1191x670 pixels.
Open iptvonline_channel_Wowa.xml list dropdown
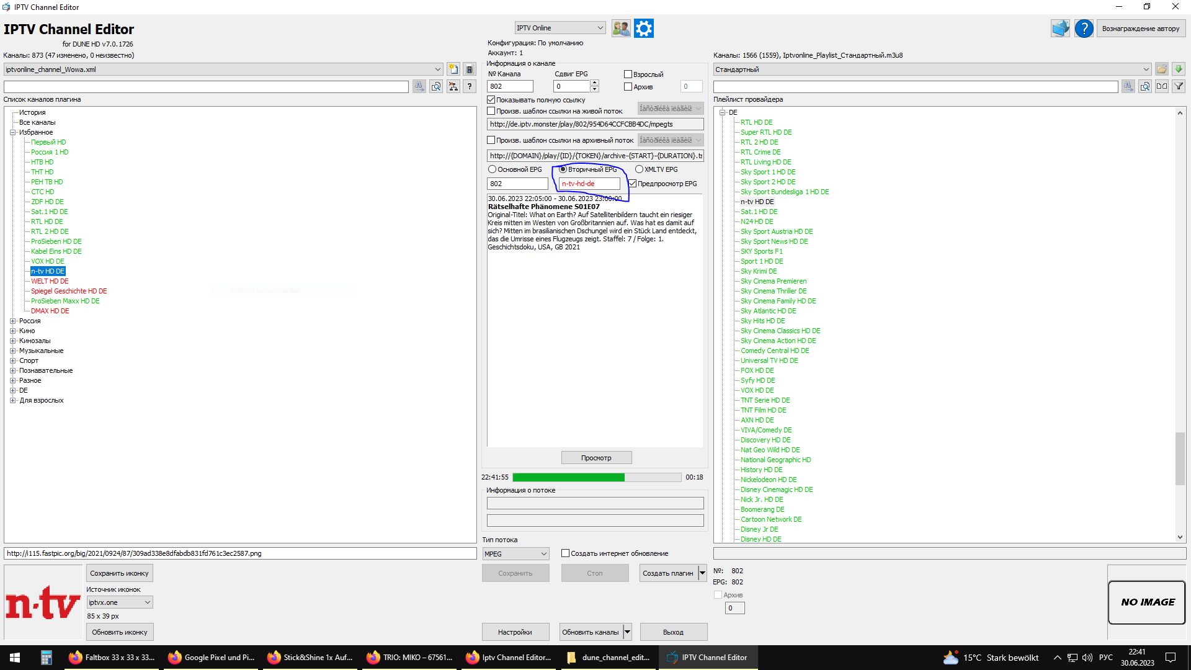click(223, 69)
